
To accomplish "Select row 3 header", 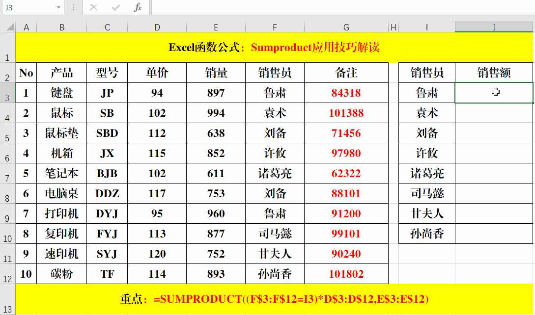I will 7,93.
